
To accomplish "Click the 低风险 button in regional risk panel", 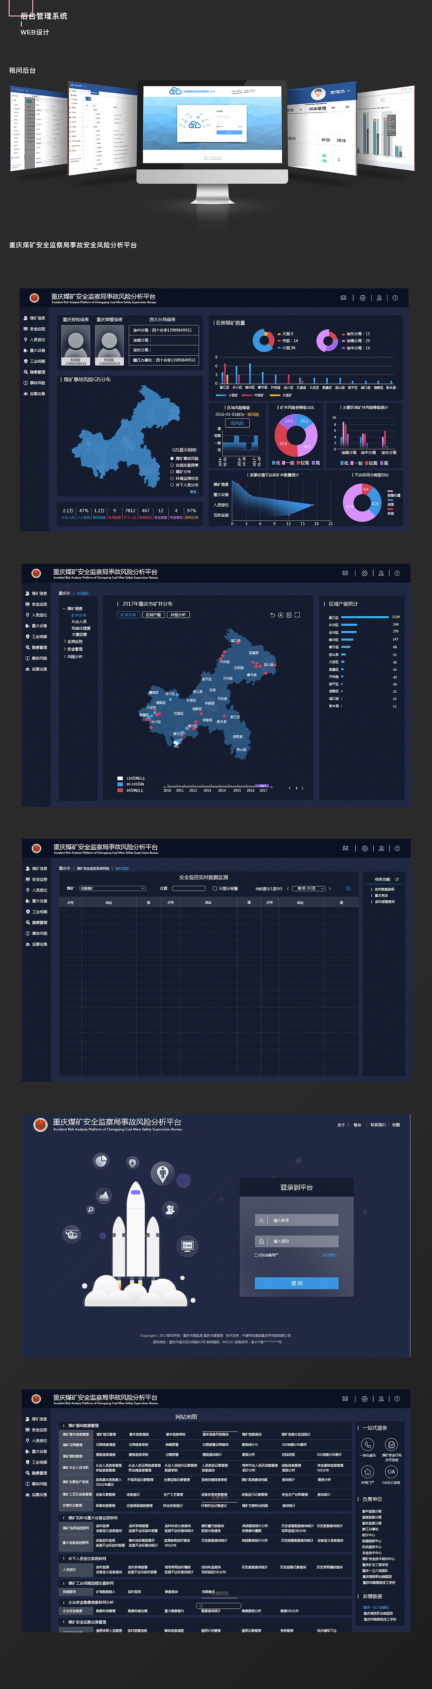I will coord(237,423).
